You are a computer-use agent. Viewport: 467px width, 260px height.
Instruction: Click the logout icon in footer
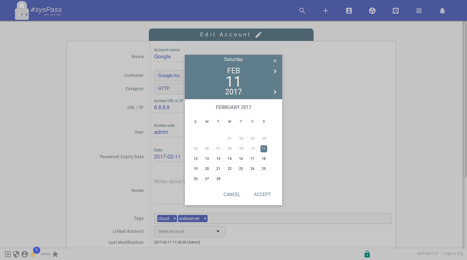pos(8,254)
